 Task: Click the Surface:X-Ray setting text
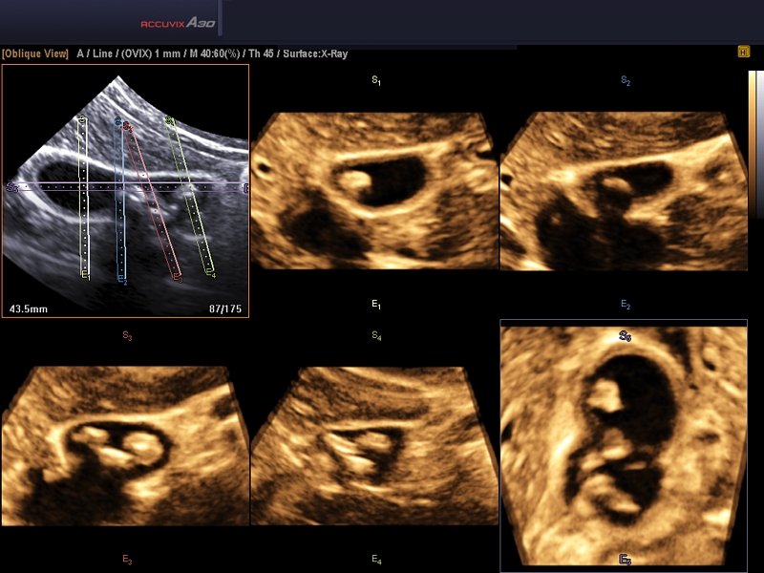pos(315,53)
